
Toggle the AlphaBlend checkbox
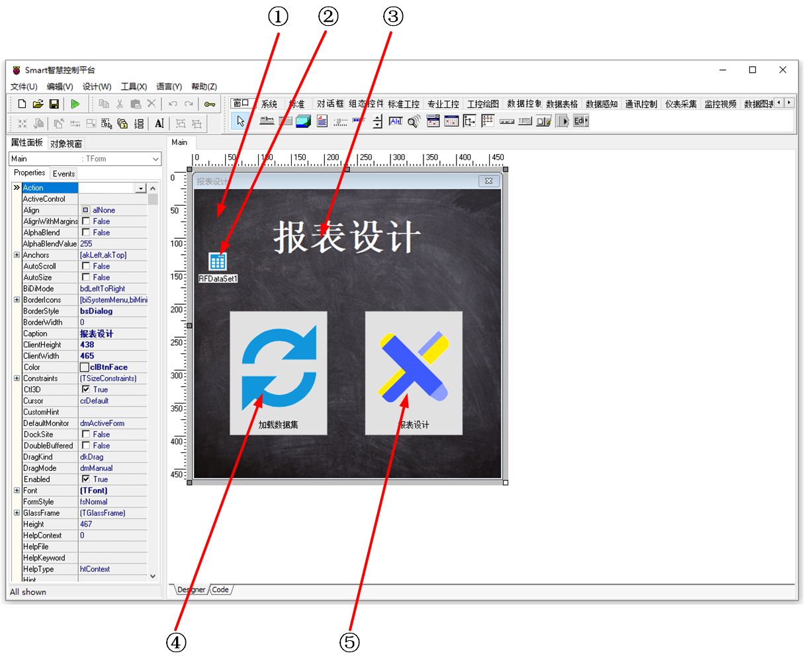[85, 233]
